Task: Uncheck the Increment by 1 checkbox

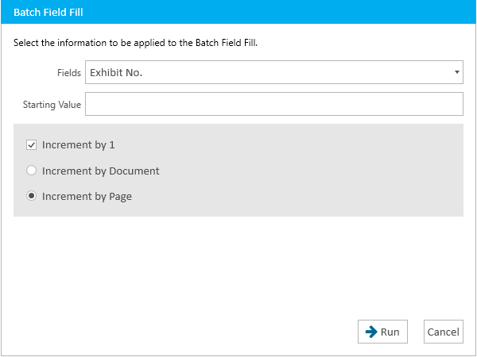Action: click(31, 145)
